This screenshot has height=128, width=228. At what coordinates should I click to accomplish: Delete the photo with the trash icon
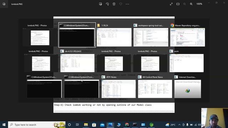pos(114,4)
